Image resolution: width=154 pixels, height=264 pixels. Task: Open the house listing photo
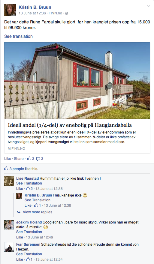(x=77, y=80)
